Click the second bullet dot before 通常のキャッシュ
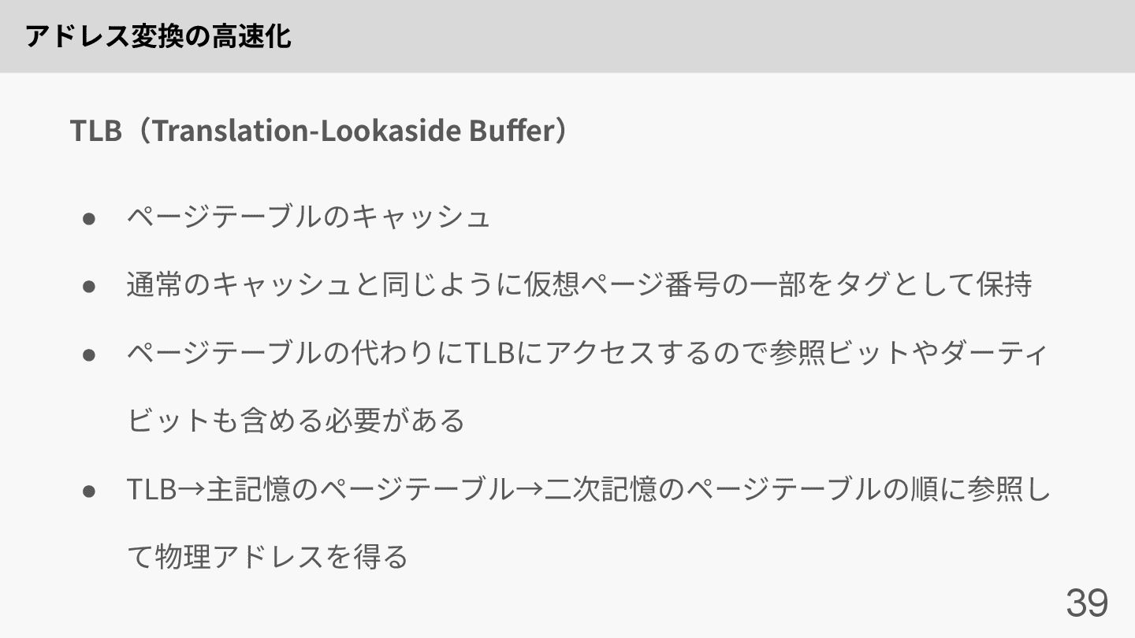This screenshot has width=1135, height=638. [x=89, y=286]
